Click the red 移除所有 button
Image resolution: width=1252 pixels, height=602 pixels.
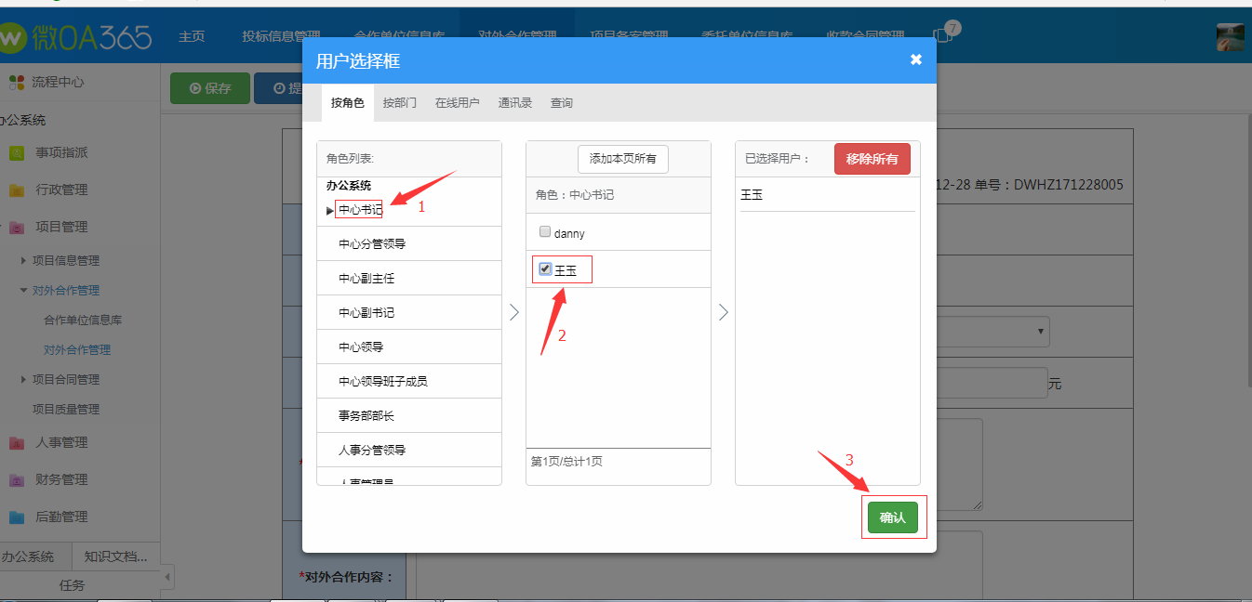pyautogui.click(x=872, y=159)
